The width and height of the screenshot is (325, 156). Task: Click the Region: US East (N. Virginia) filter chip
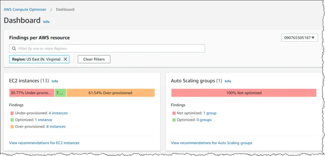coord(39,59)
